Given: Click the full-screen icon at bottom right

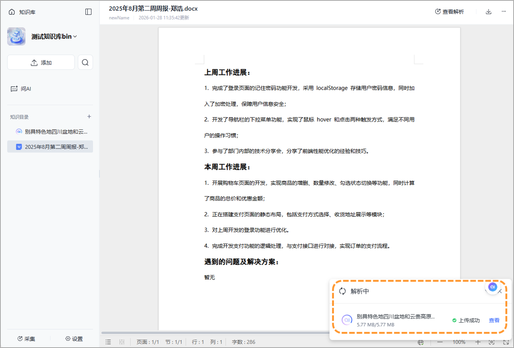Looking at the screenshot, I should click(x=506, y=342).
